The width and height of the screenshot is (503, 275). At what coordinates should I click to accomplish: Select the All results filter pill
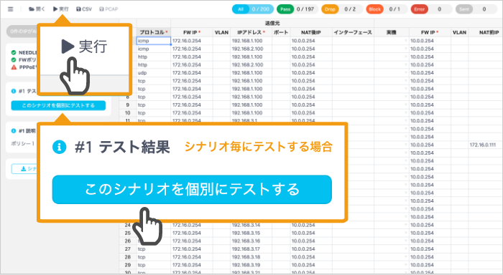tap(253, 9)
